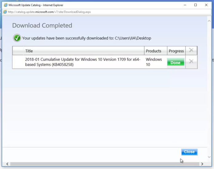Click the Internet Explorer icon in title bar
The image size is (214, 169).
point(6,5)
